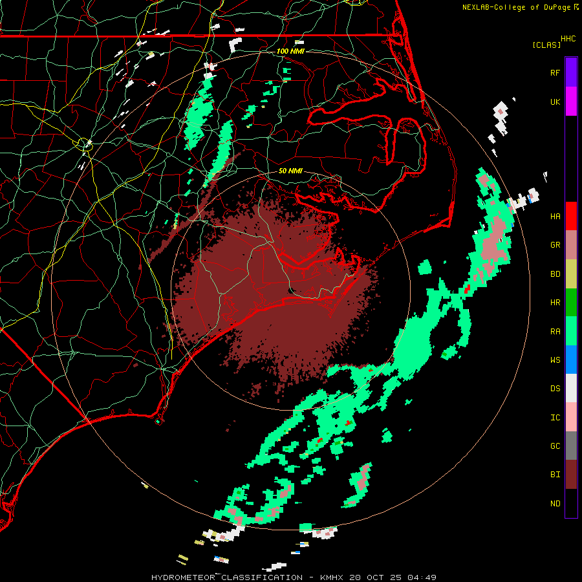This screenshot has height=582, width=582.
Task: Click the '[CLAS]' units label
Action: (x=546, y=45)
